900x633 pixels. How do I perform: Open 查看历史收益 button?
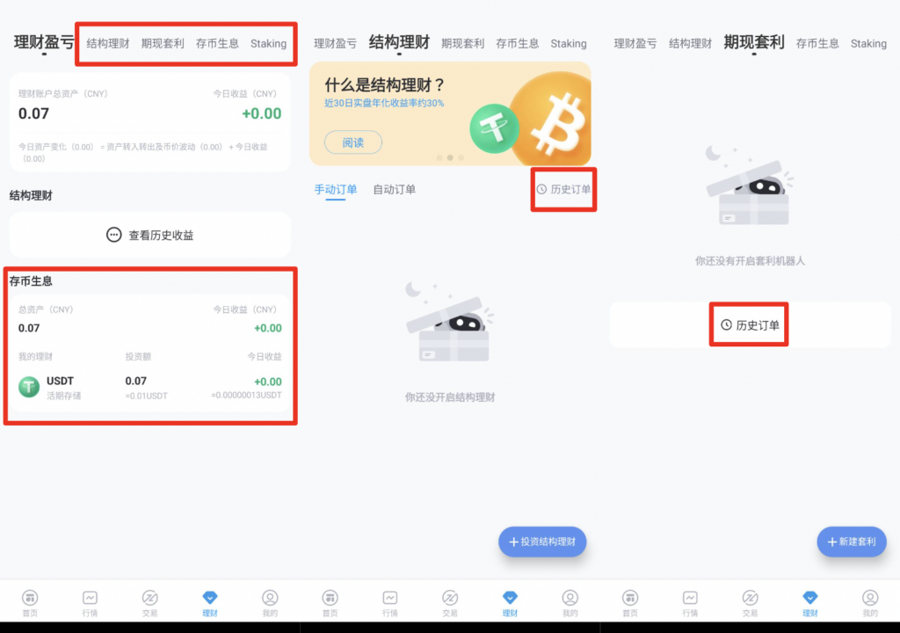149,235
